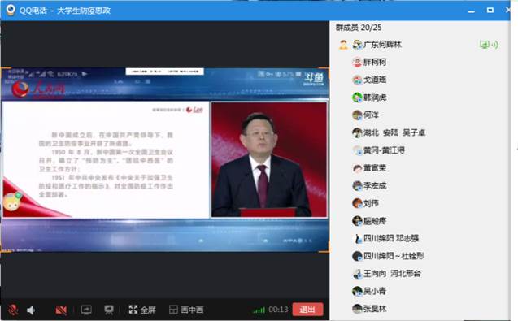Switch to 全屏 fullscreen mode
The height and width of the screenshot is (321, 518).
tap(142, 310)
